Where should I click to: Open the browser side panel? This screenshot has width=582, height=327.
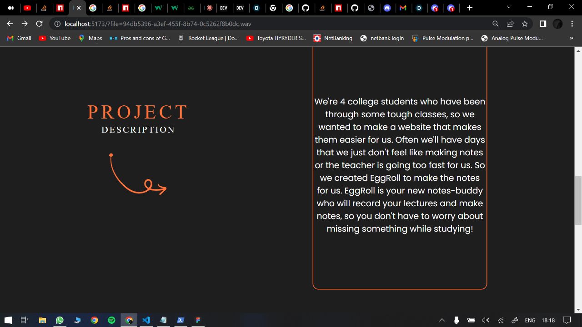[x=543, y=24]
